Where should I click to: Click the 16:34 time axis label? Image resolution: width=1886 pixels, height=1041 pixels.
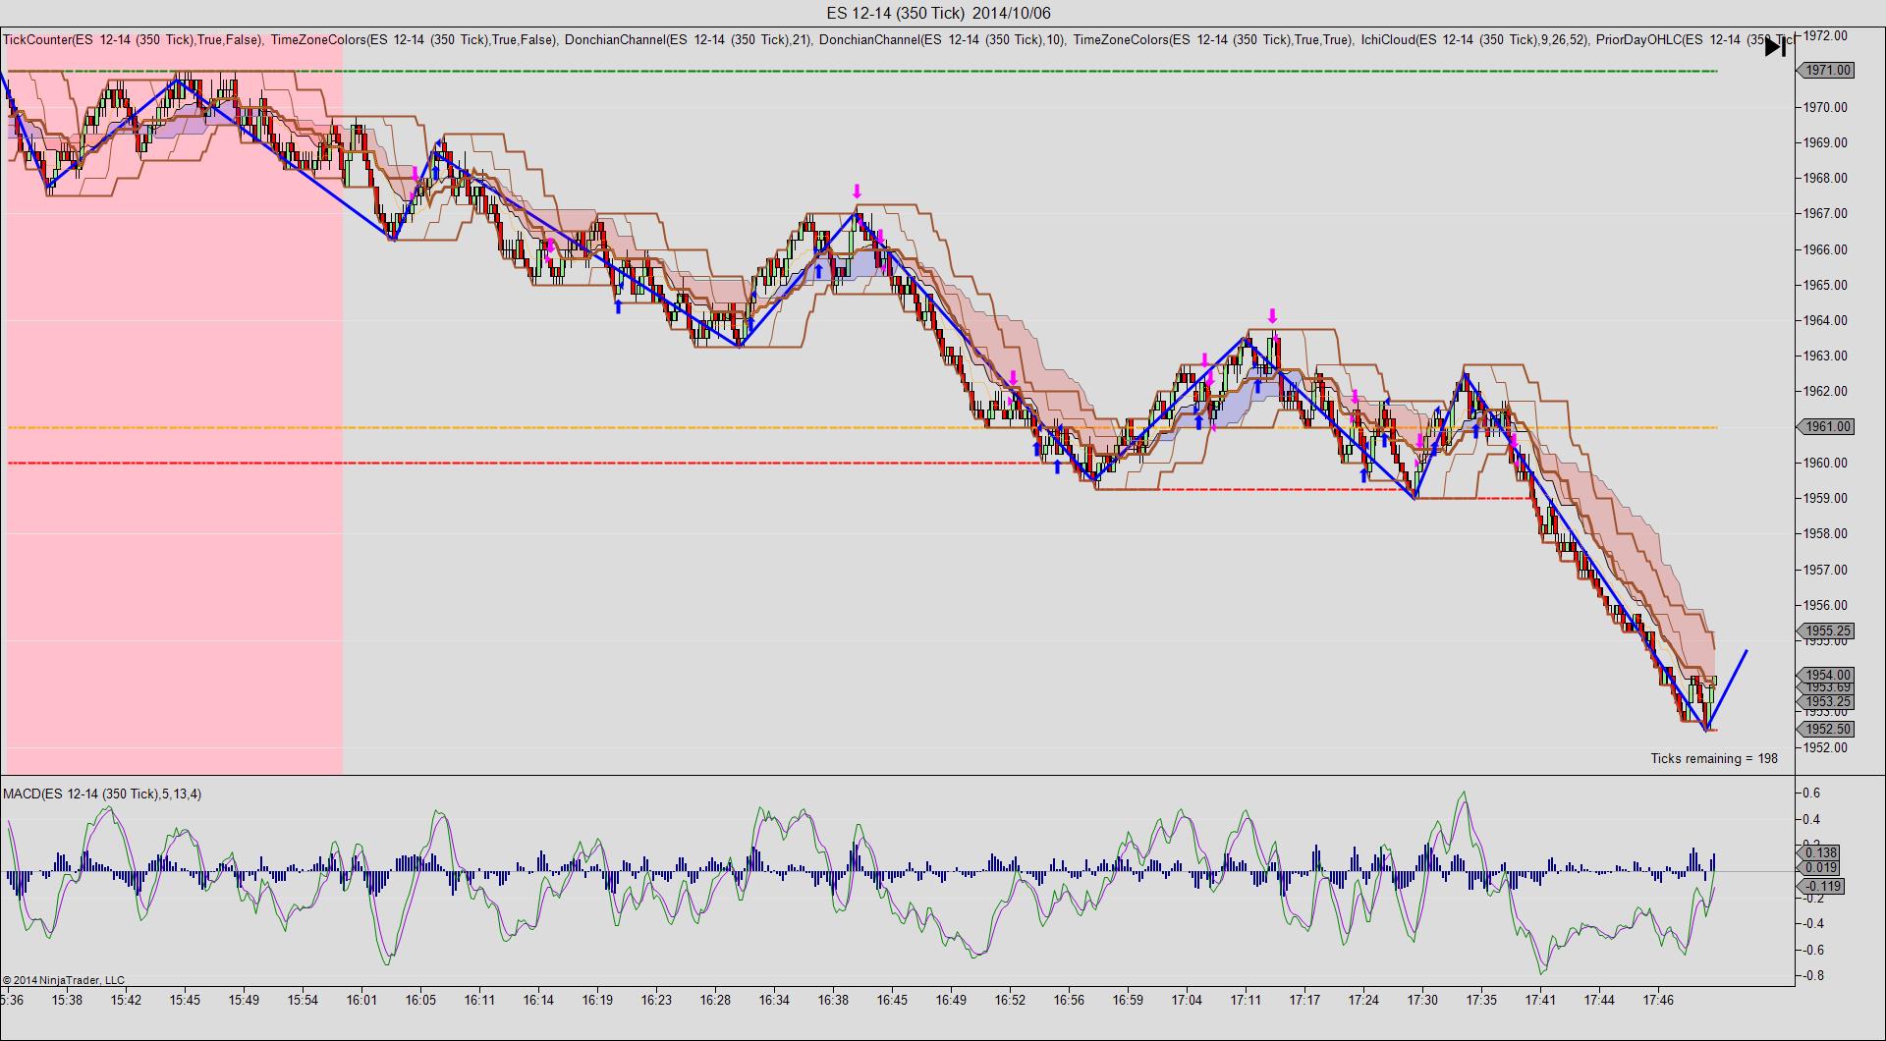(774, 1001)
